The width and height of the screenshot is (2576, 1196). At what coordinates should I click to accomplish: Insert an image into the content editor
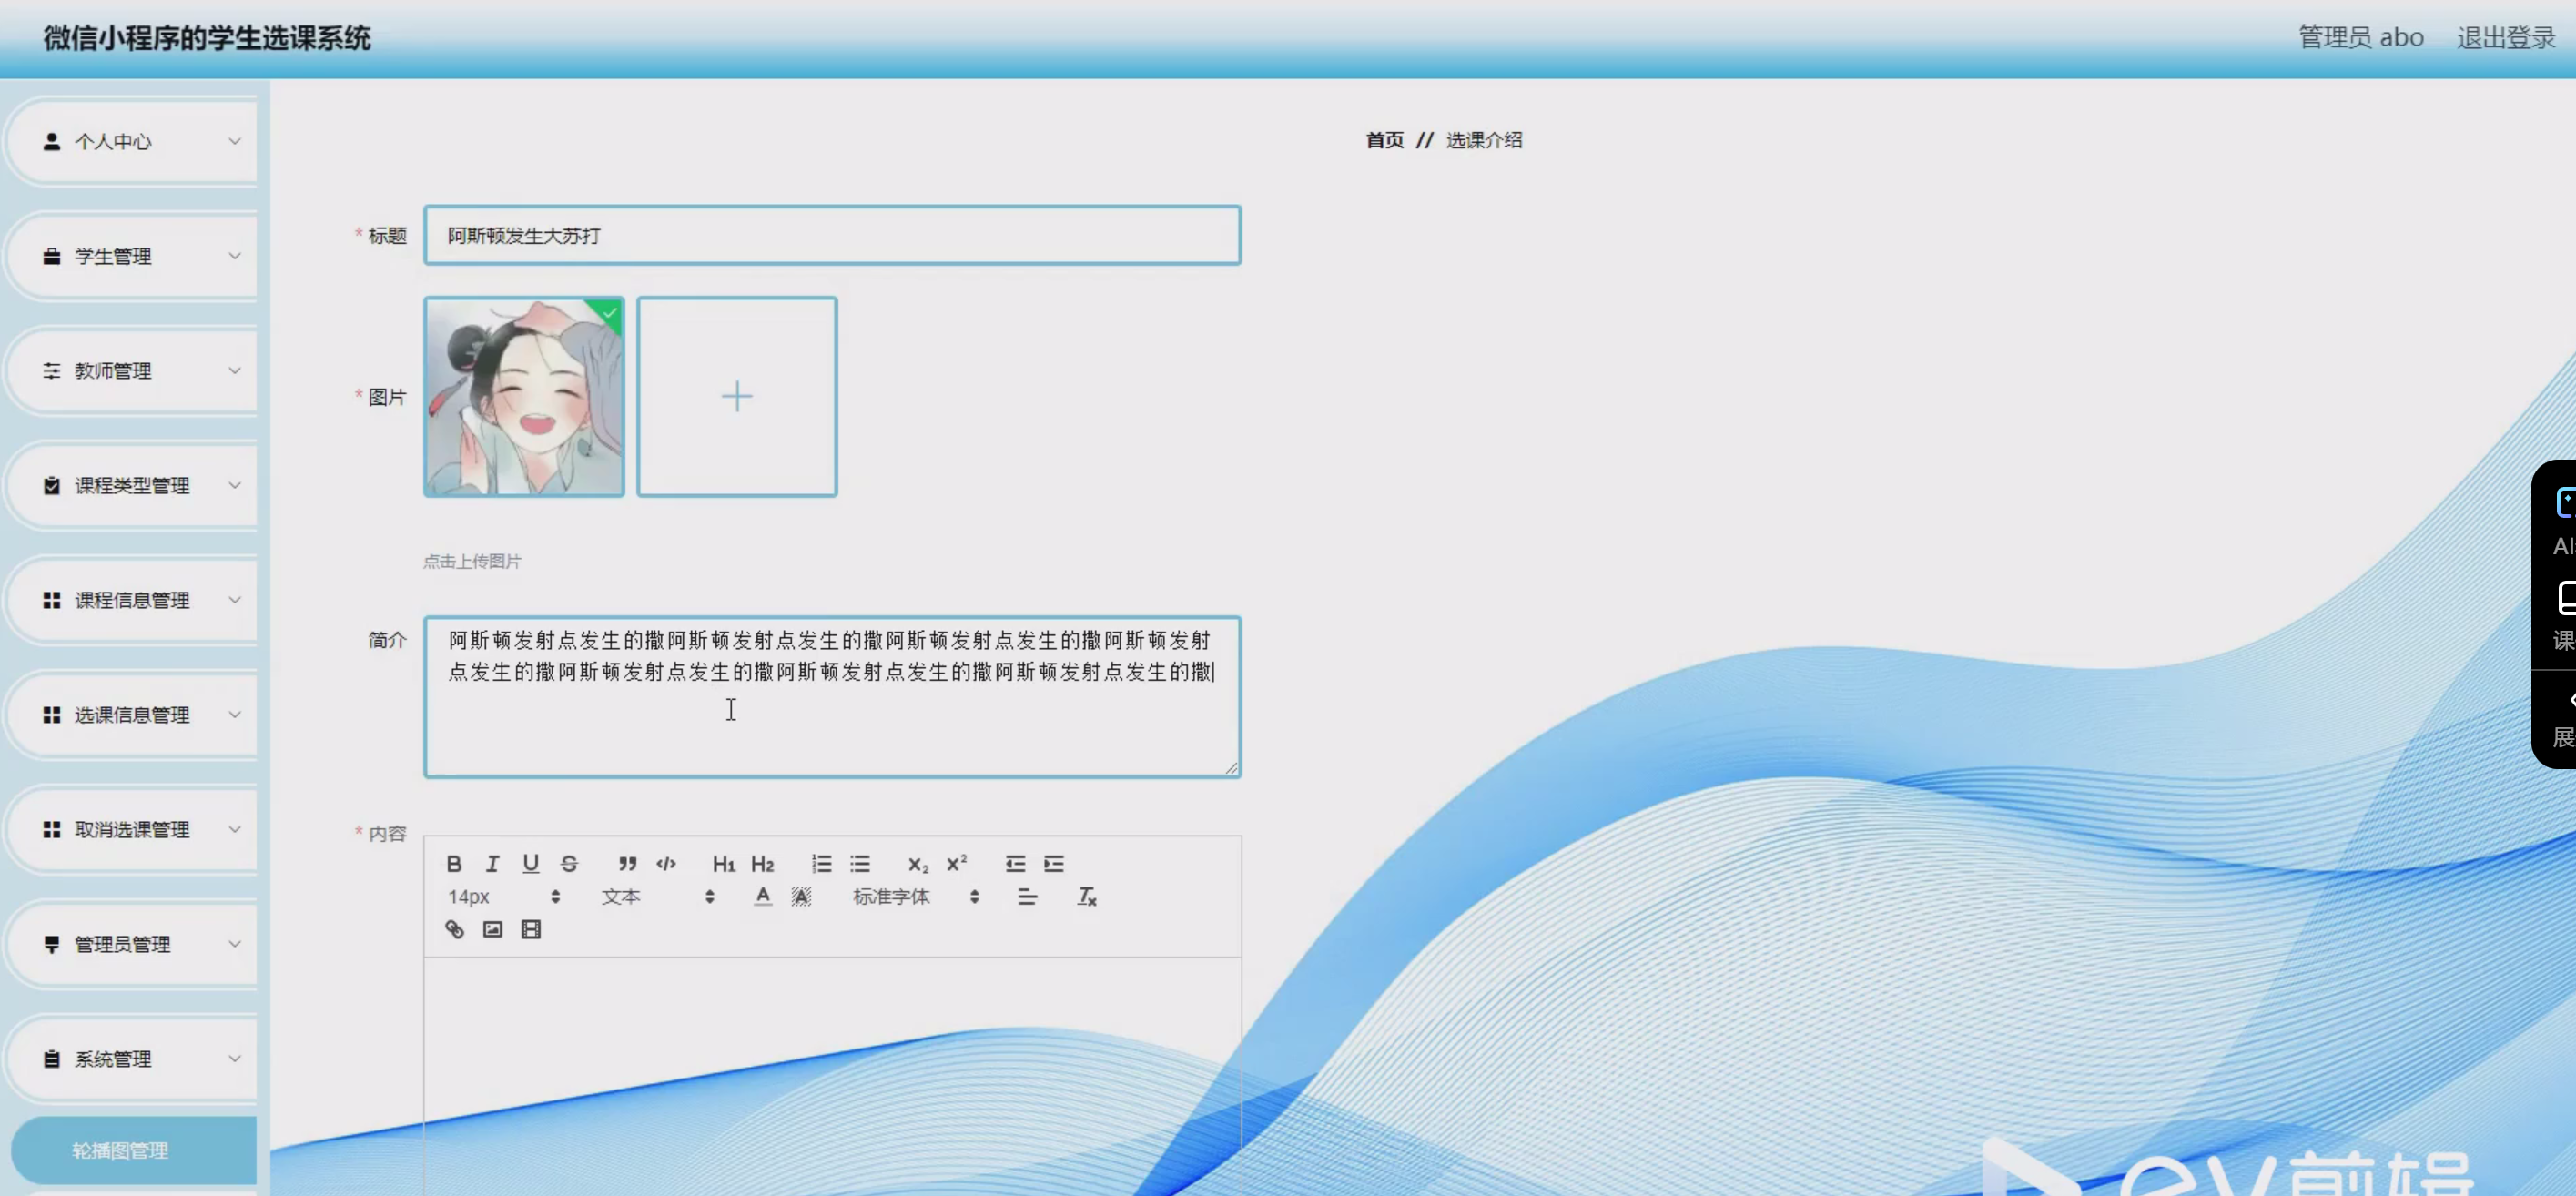(493, 929)
